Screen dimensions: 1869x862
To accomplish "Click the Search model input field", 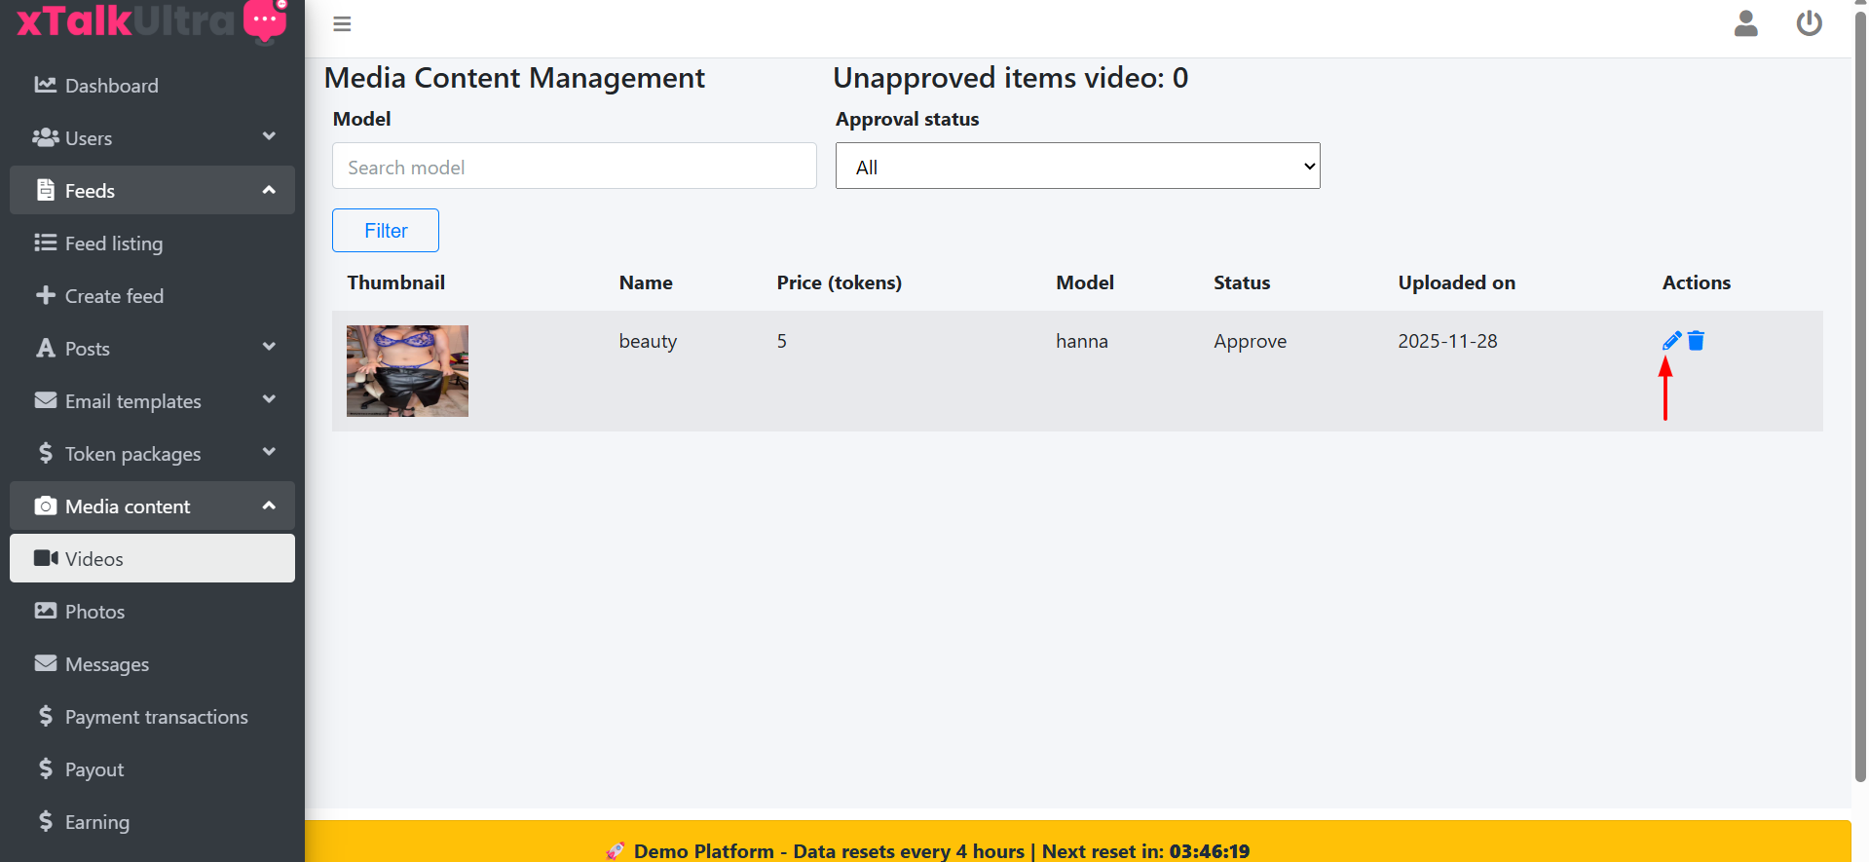I will tap(574, 167).
